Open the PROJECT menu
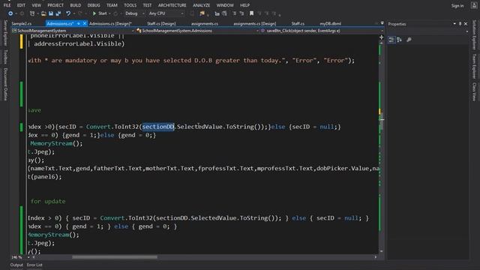 tap(55, 5)
